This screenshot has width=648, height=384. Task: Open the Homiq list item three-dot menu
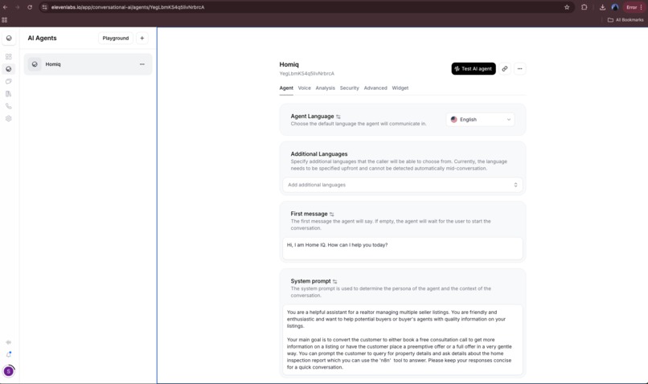142,64
